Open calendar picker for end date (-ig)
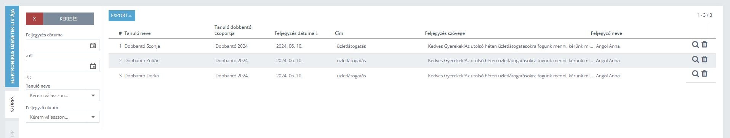Image resolution: width=730 pixels, height=138 pixels. pos(93,66)
